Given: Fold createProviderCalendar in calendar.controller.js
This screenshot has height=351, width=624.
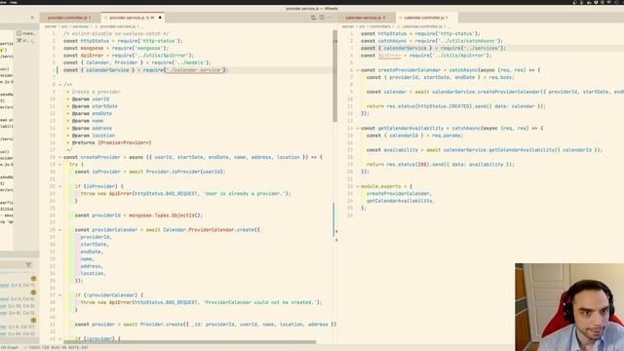Looking at the screenshot, I should click(358, 70).
